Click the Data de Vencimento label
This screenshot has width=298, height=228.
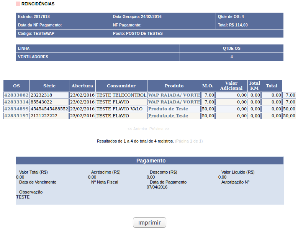point(38,182)
